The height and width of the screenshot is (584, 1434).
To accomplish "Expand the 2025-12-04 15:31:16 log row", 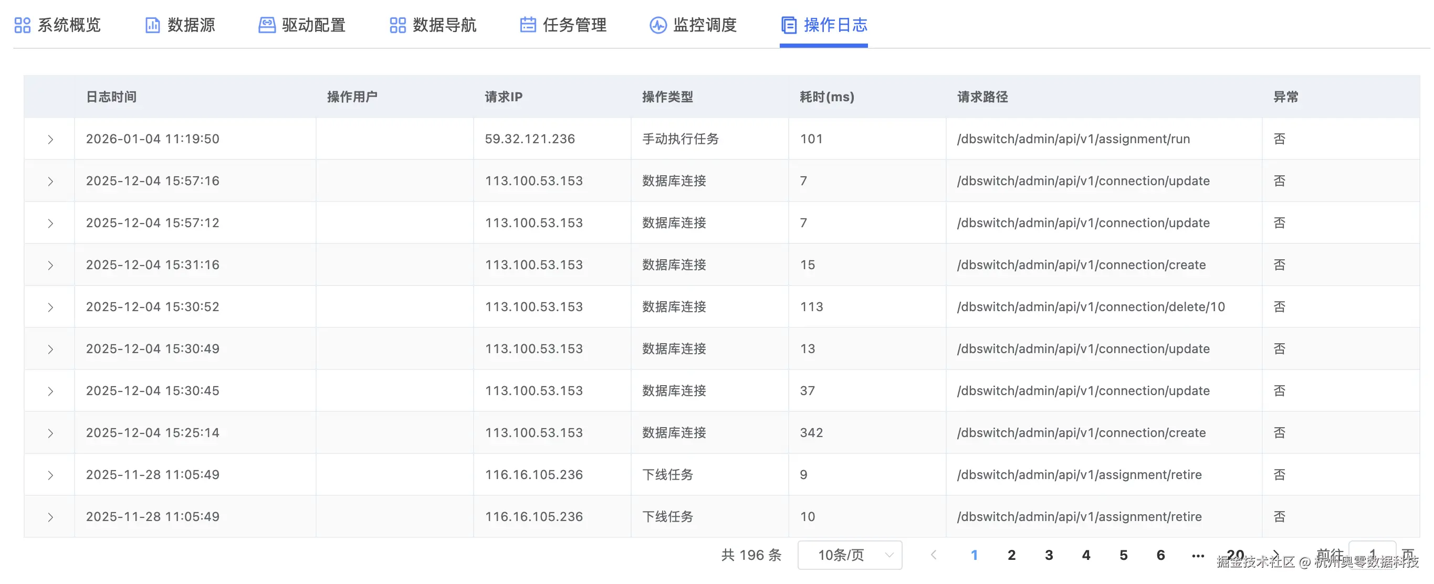I will (50, 266).
